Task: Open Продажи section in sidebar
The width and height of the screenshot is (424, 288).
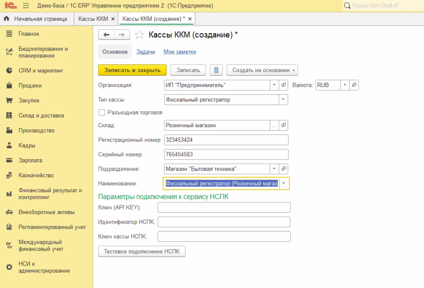Action: (30, 86)
